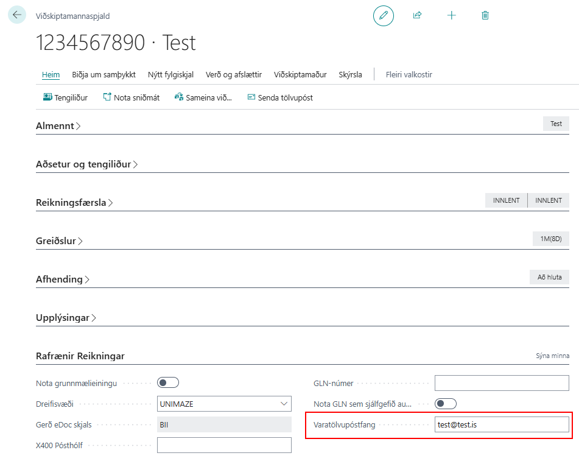Open the Biðja um samþykkt menu

(x=104, y=75)
